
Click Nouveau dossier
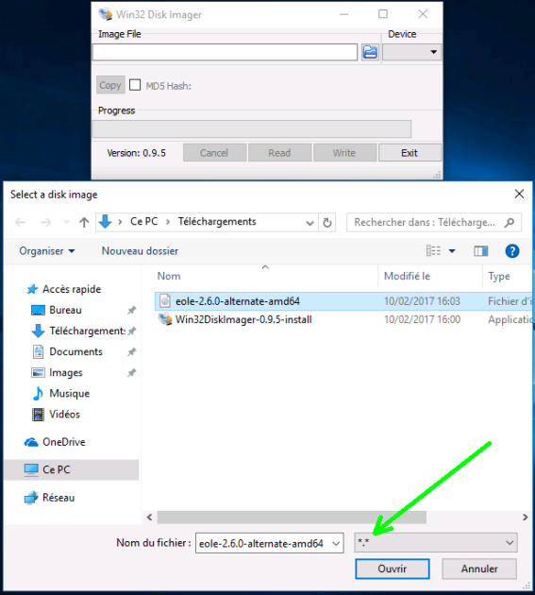pyautogui.click(x=140, y=251)
